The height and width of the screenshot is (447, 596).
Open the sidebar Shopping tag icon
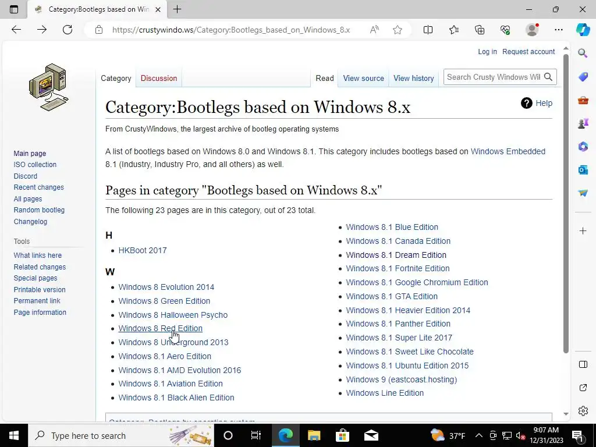[x=583, y=77]
